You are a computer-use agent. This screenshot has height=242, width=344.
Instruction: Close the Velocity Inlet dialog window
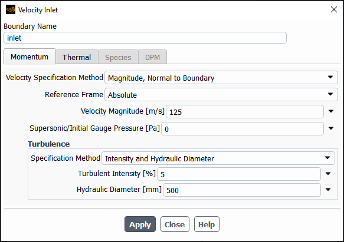tap(334, 9)
